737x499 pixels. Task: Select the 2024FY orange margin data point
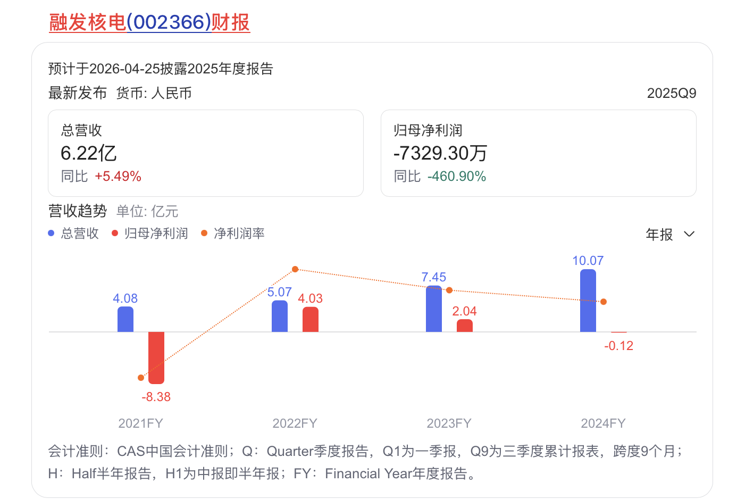(x=604, y=302)
